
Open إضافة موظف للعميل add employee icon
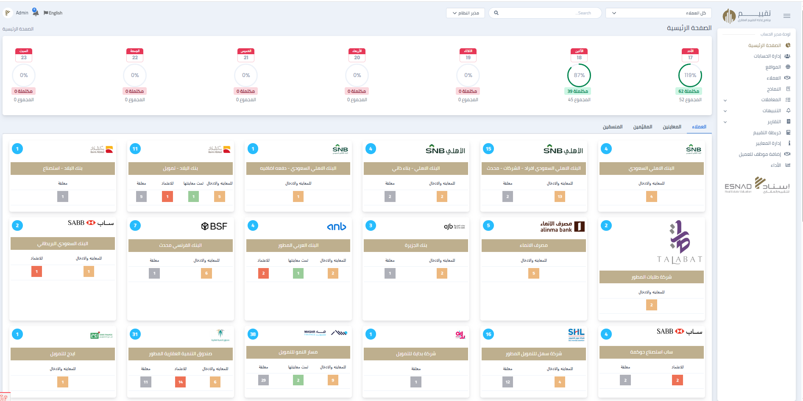point(787,154)
